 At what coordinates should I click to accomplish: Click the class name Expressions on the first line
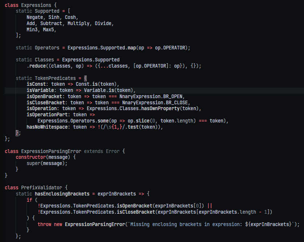click(x=36, y=5)
